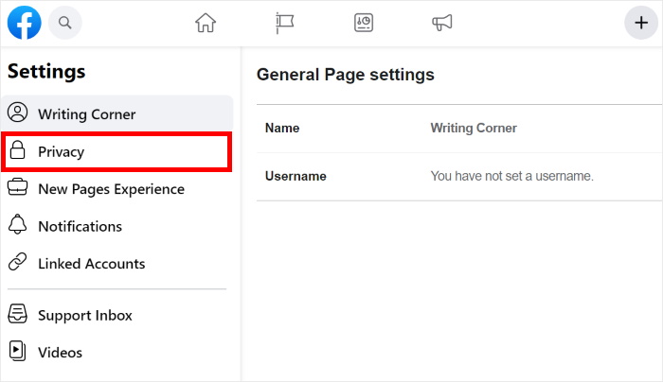663x382 pixels.
Task: Click the chain link icon
Action: pyautogui.click(x=17, y=264)
